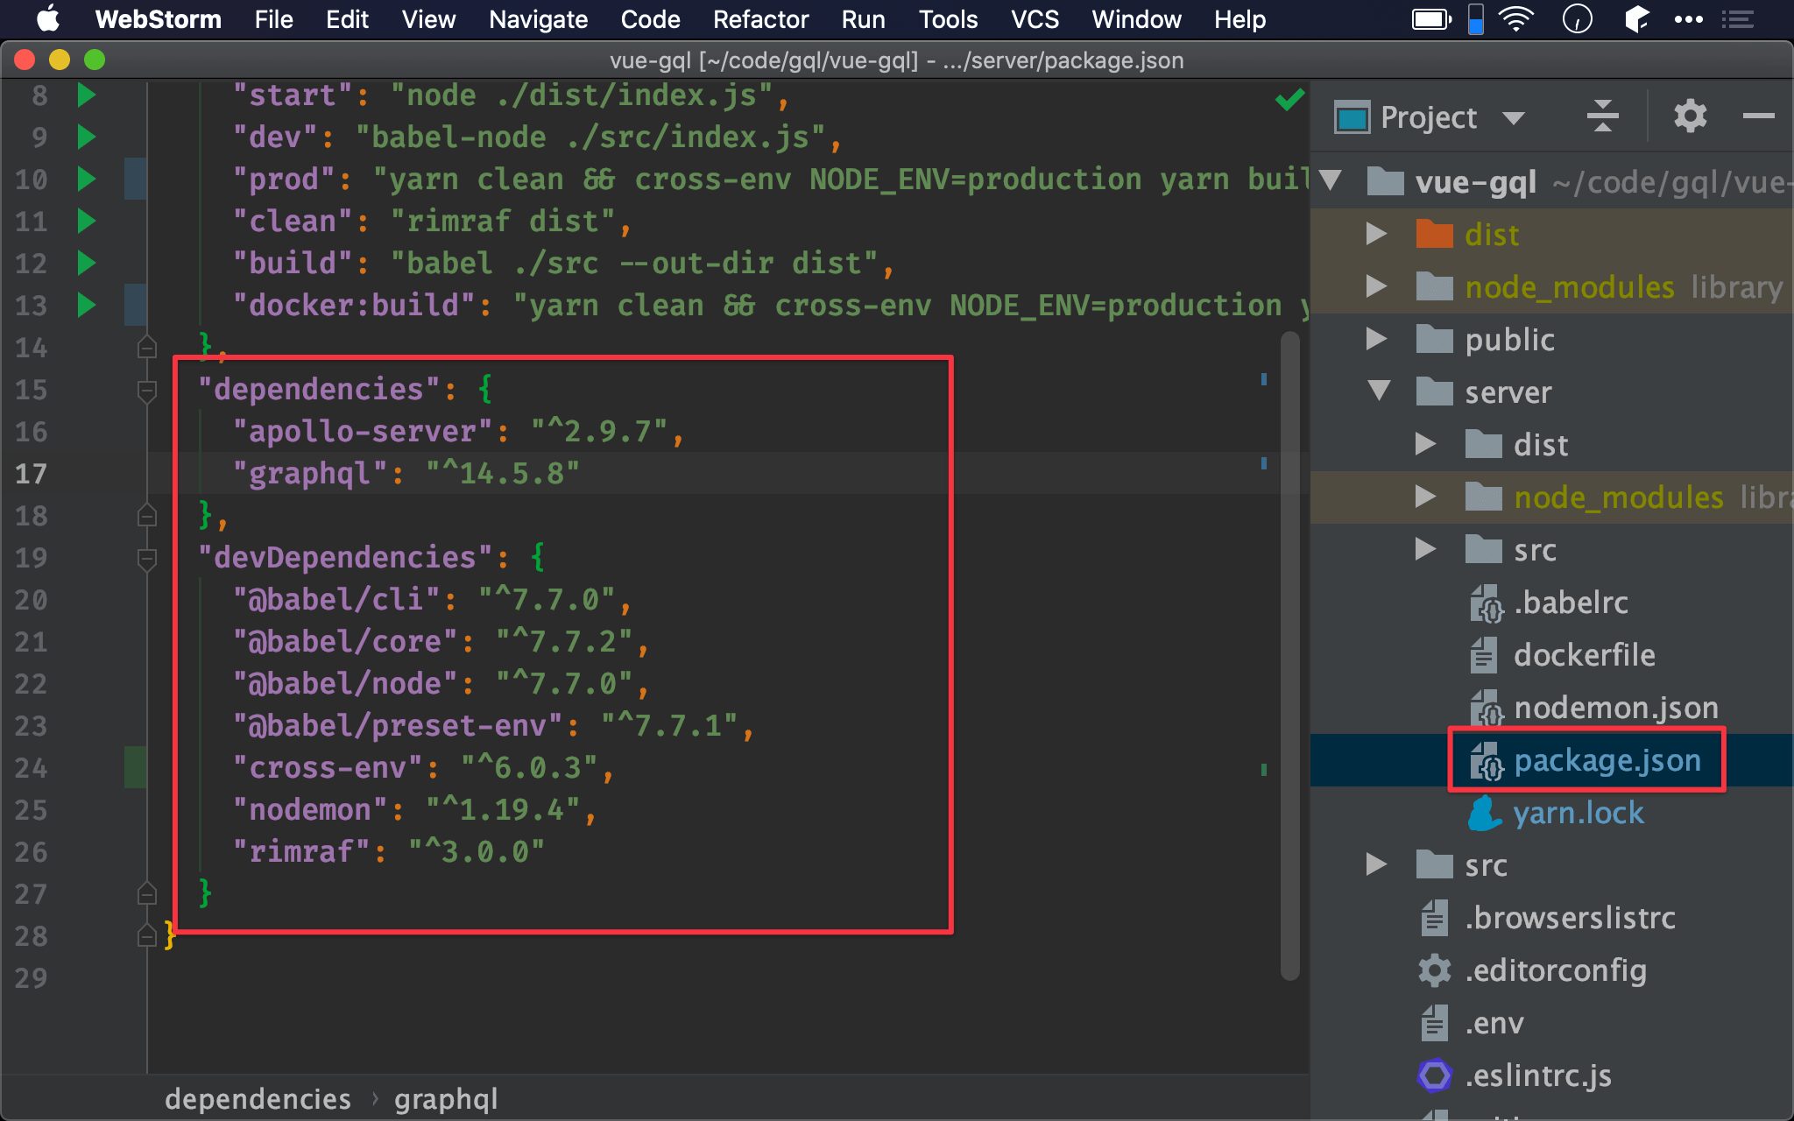1794x1121 pixels.
Task: Open the Refactor menu
Action: point(760,19)
